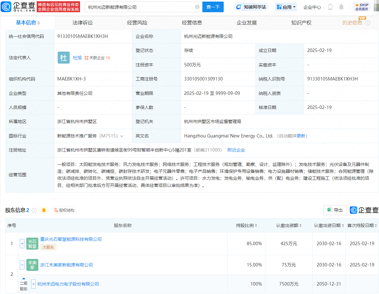Viewport: 379px width, 294px height.
Task: Clear the search box with the X icon
Action: (x=197, y=7)
